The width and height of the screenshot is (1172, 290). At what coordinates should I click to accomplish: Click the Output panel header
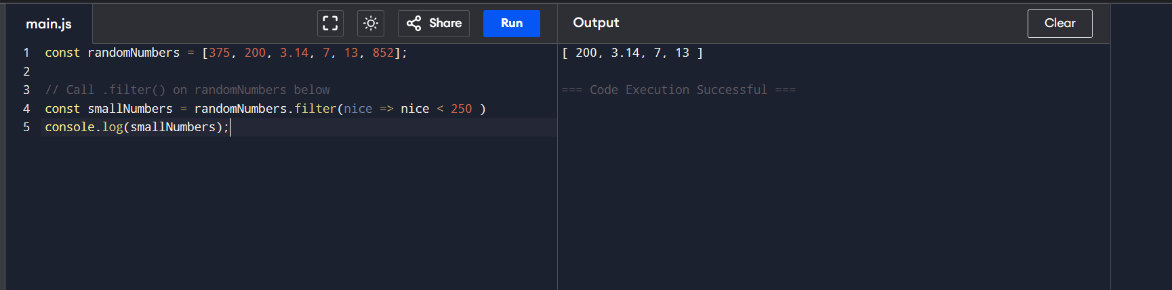point(596,22)
